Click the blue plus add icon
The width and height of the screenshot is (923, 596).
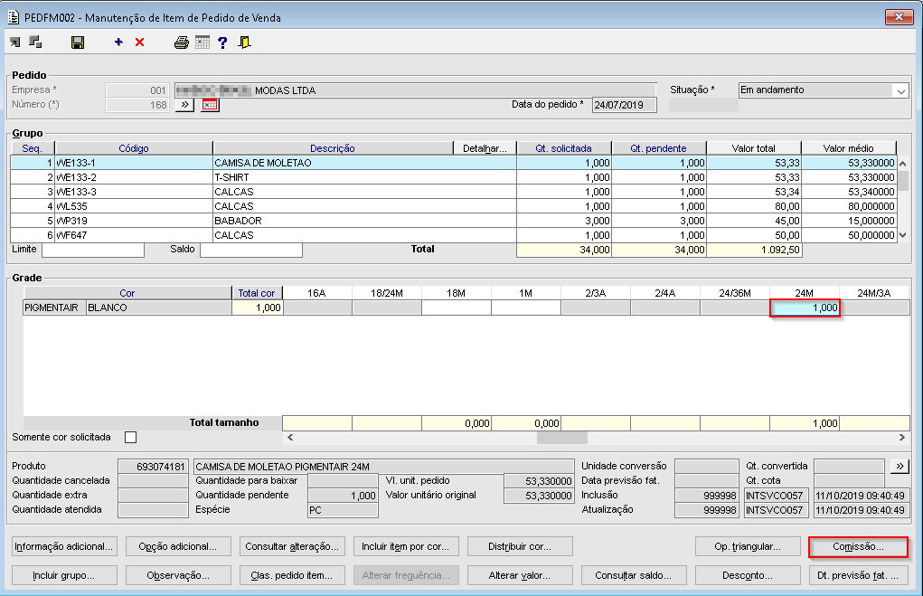(118, 43)
